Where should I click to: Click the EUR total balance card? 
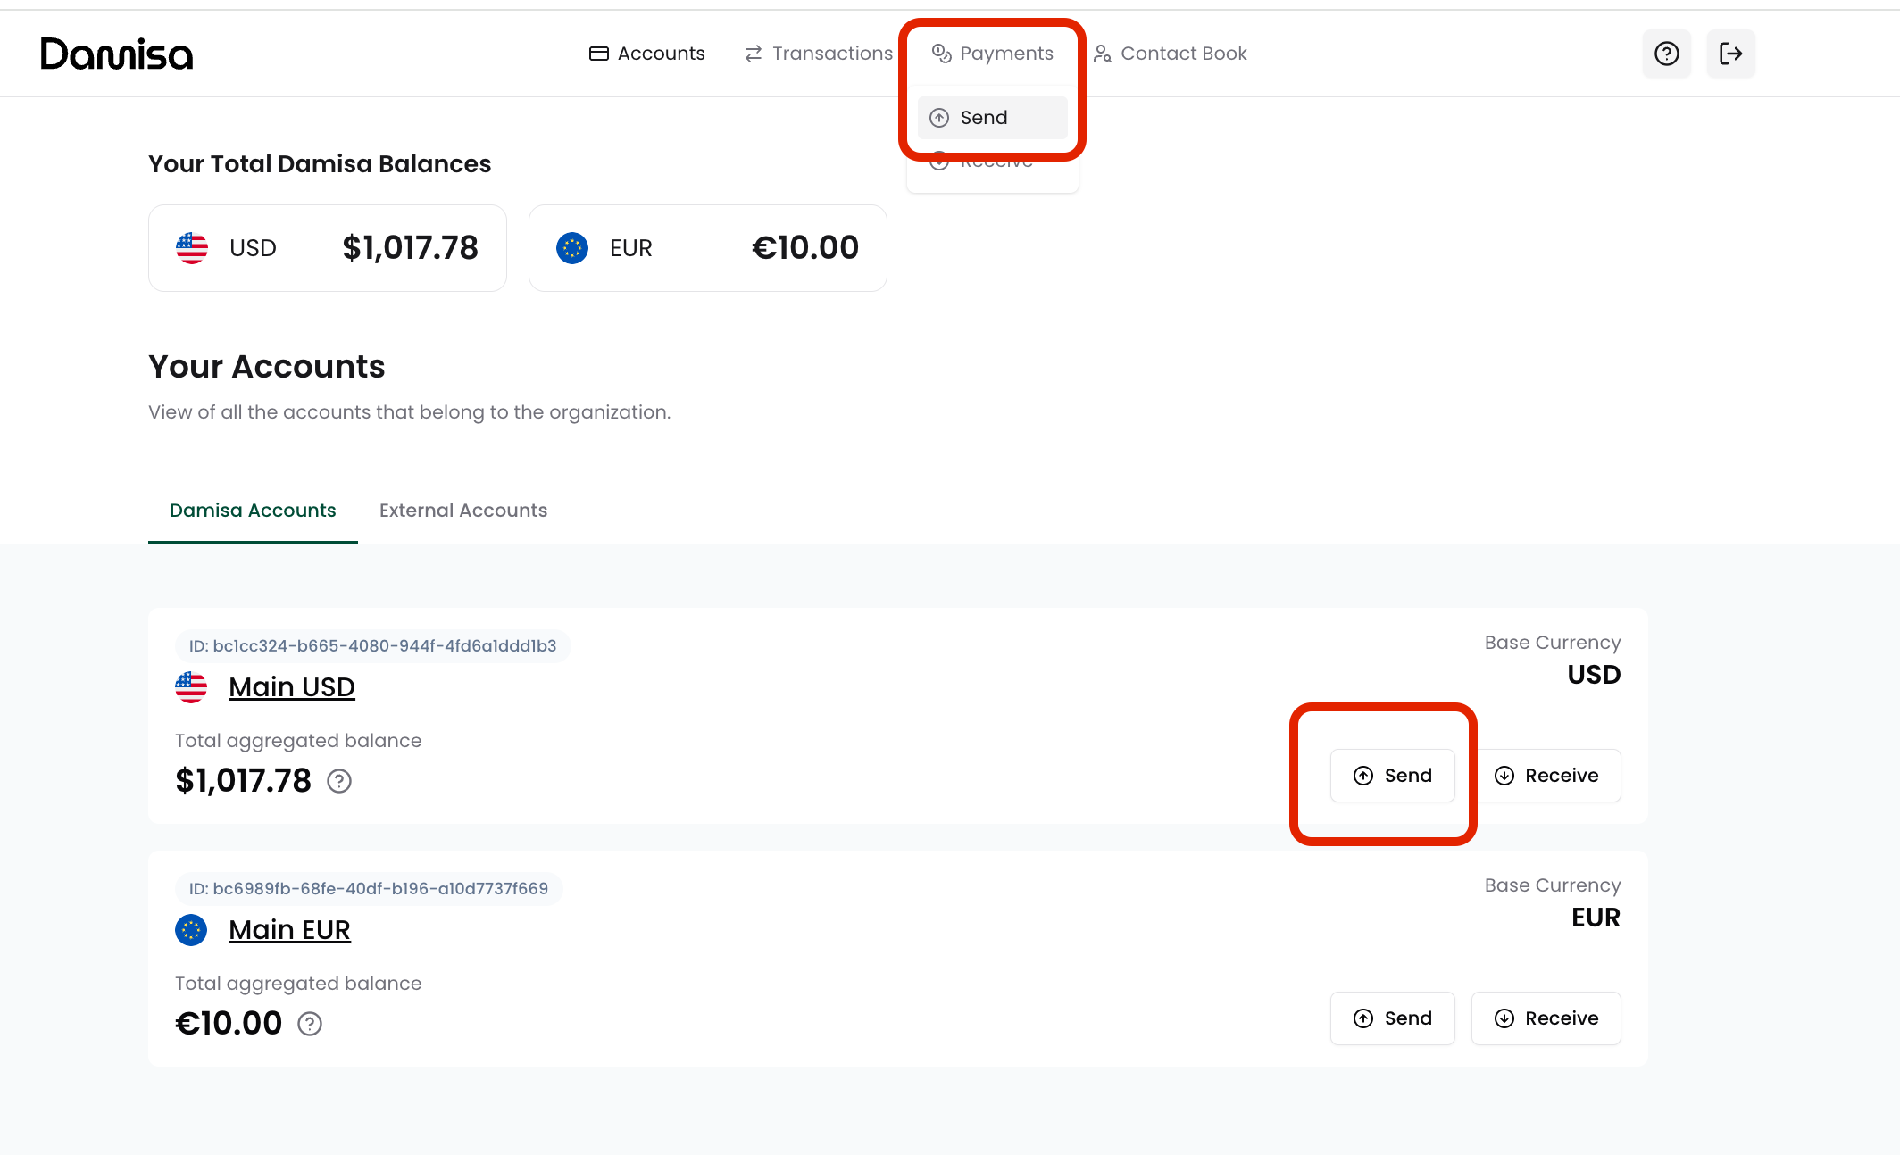pyautogui.click(x=707, y=248)
